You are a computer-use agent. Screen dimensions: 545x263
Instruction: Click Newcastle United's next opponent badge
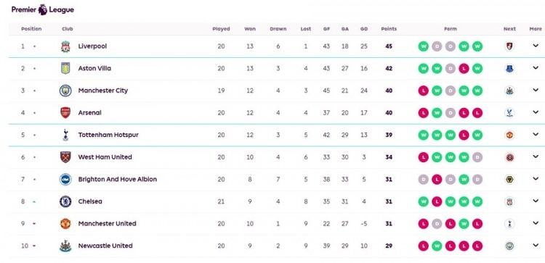509,246
